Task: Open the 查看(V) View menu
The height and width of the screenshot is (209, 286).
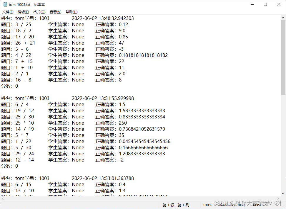Action: (55, 12)
